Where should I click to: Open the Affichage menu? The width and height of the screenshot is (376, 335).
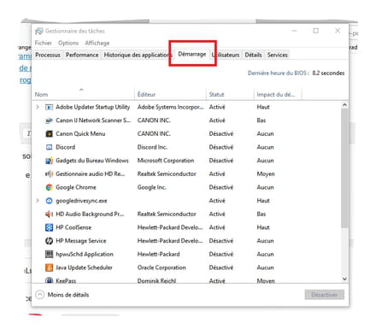(97, 43)
